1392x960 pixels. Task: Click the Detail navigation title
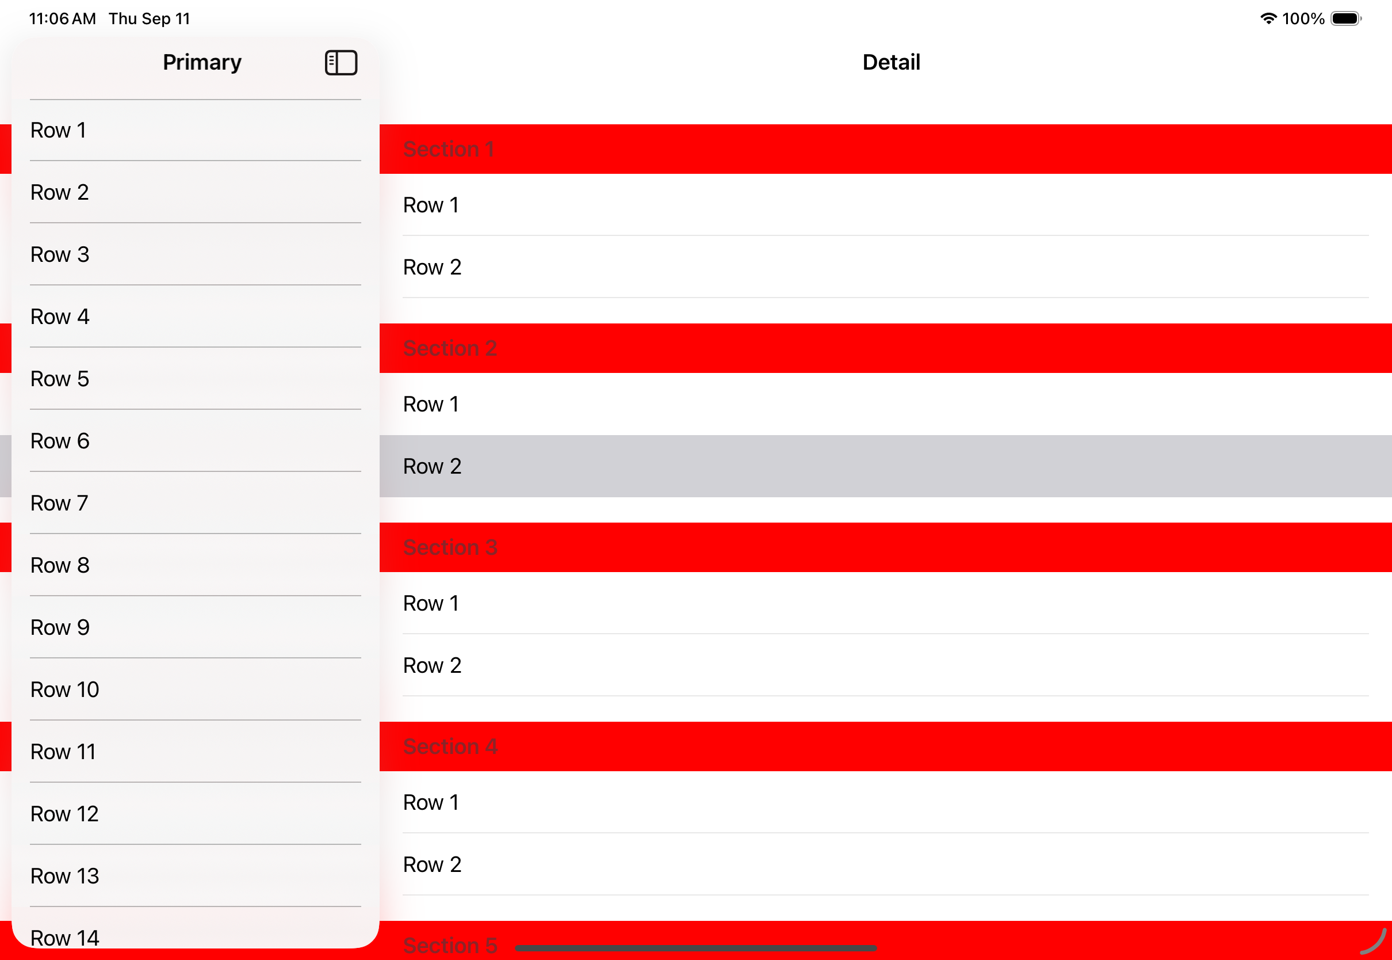point(891,63)
